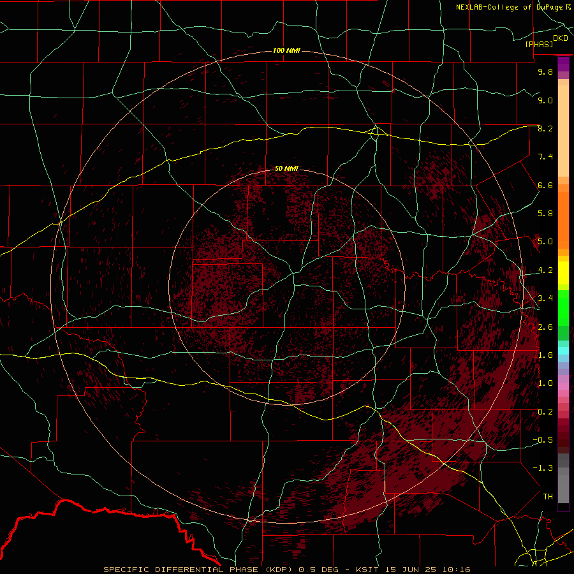Pick the gray segment next to TH
This screenshot has width=574, height=574.
pos(563,489)
